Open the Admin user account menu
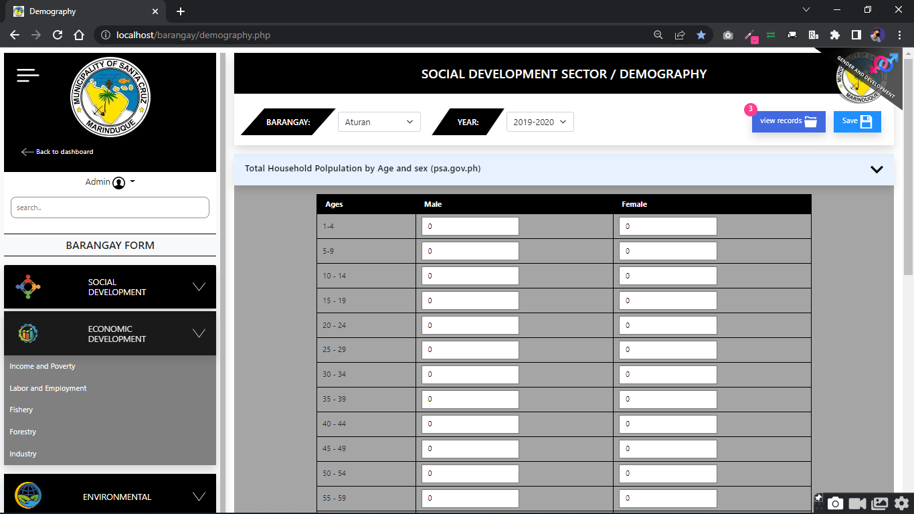Image resolution: width=914 pixels, height=514 pixels. click(110, 182)
